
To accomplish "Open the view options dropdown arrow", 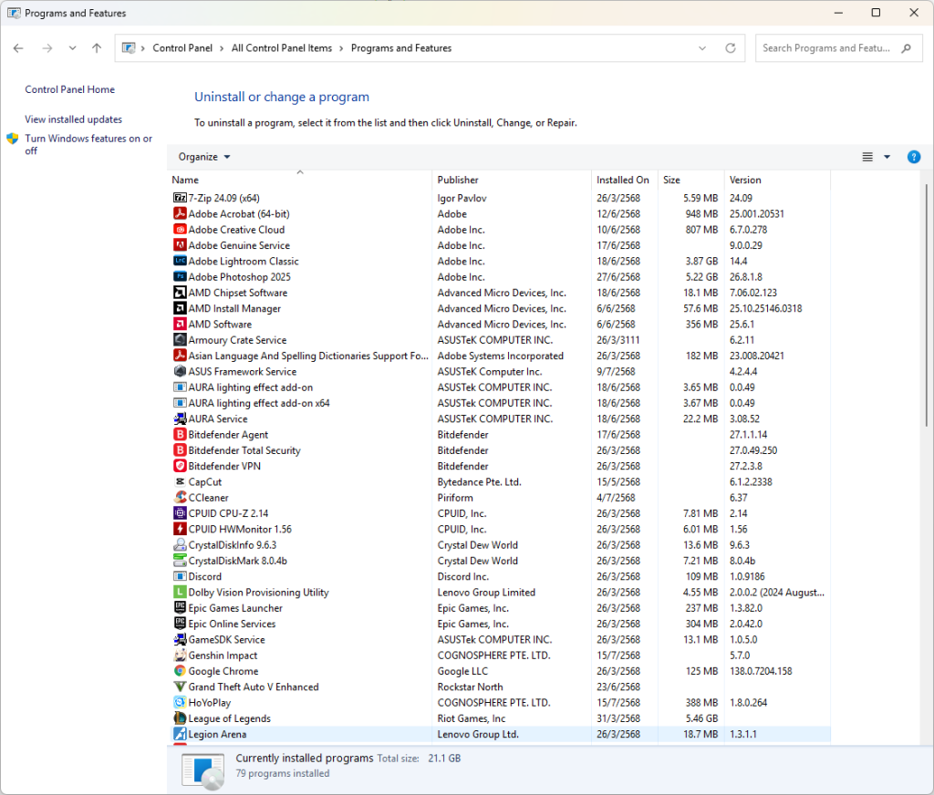I will click(x=887, y=157).
